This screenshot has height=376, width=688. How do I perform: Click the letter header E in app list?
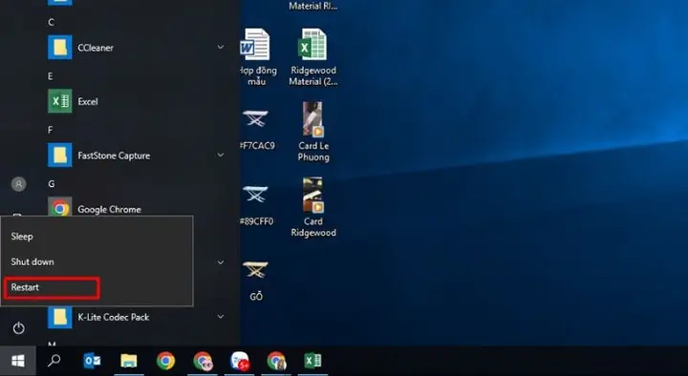(x=50, y=76)
